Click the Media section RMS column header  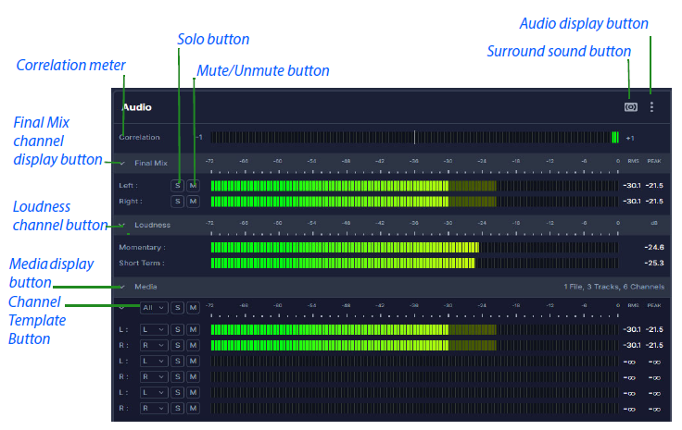pos(633,305)
